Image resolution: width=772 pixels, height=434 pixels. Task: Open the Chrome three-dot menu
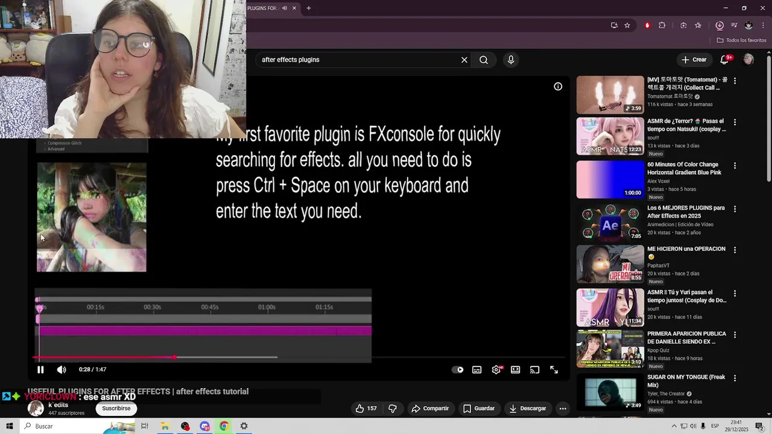click(763, 25)
